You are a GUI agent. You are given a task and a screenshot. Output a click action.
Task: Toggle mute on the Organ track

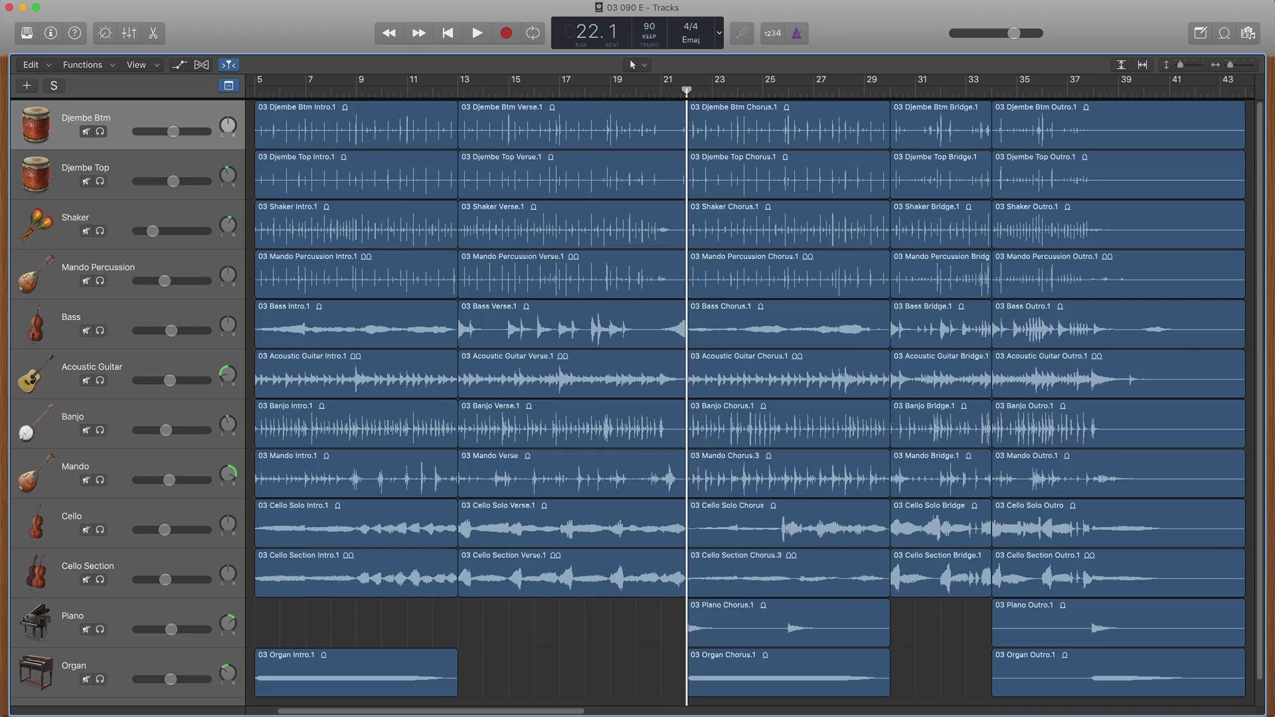(x=86, y=679)
